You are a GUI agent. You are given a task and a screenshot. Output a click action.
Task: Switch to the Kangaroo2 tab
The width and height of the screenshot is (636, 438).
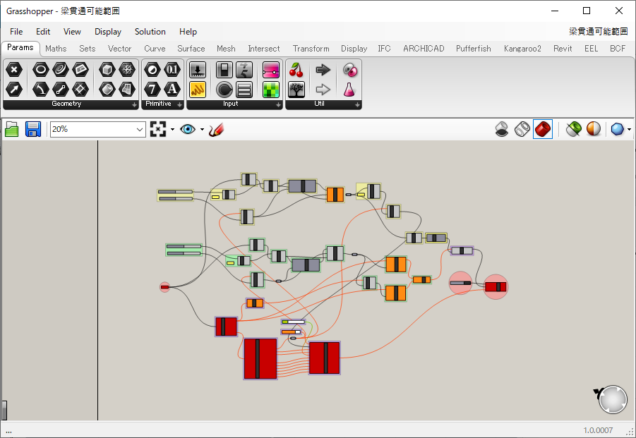[522, 49]
